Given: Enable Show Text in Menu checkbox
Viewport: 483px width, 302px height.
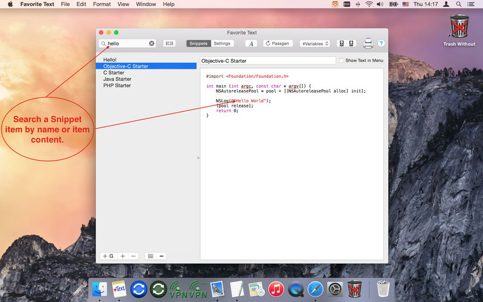Looking at the screenshot, I should click(x=341, y=60).
